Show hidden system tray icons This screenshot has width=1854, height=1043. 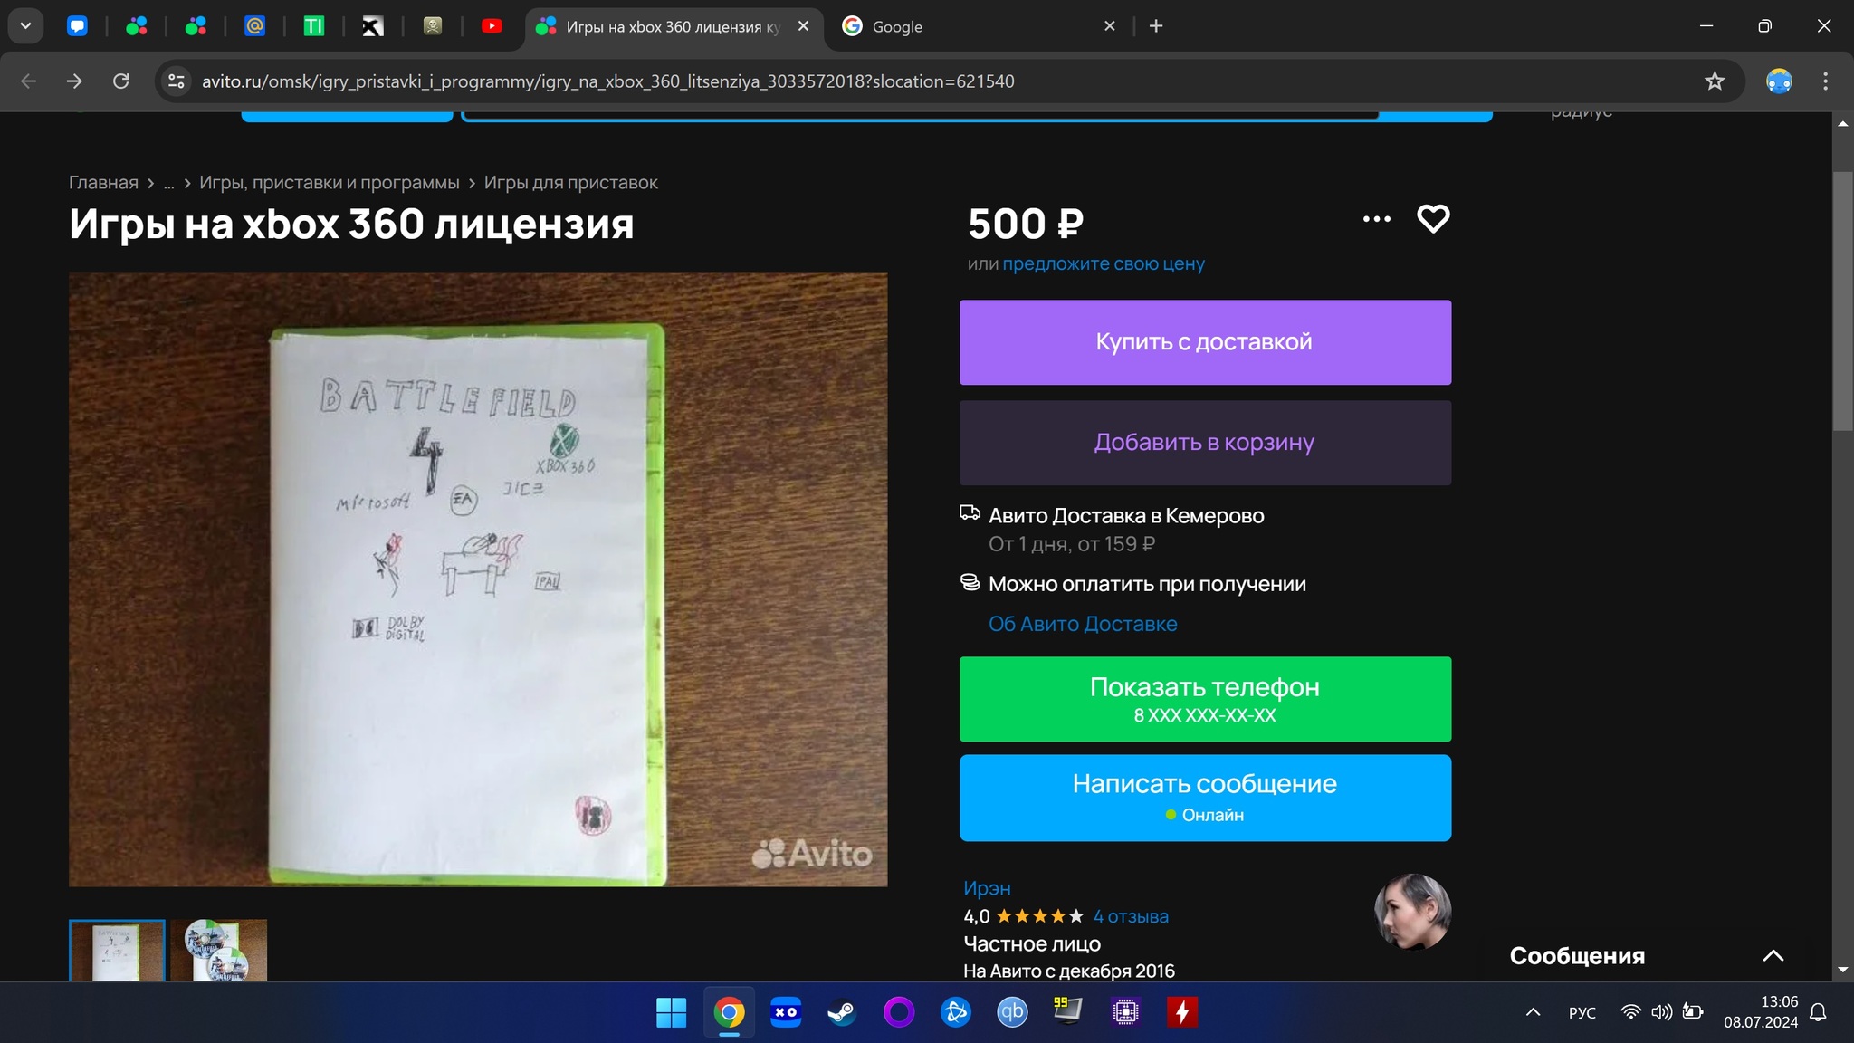coord(1533,1012)
